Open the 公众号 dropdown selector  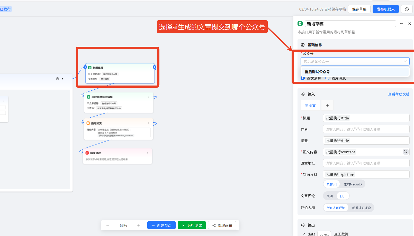point(355,61)
